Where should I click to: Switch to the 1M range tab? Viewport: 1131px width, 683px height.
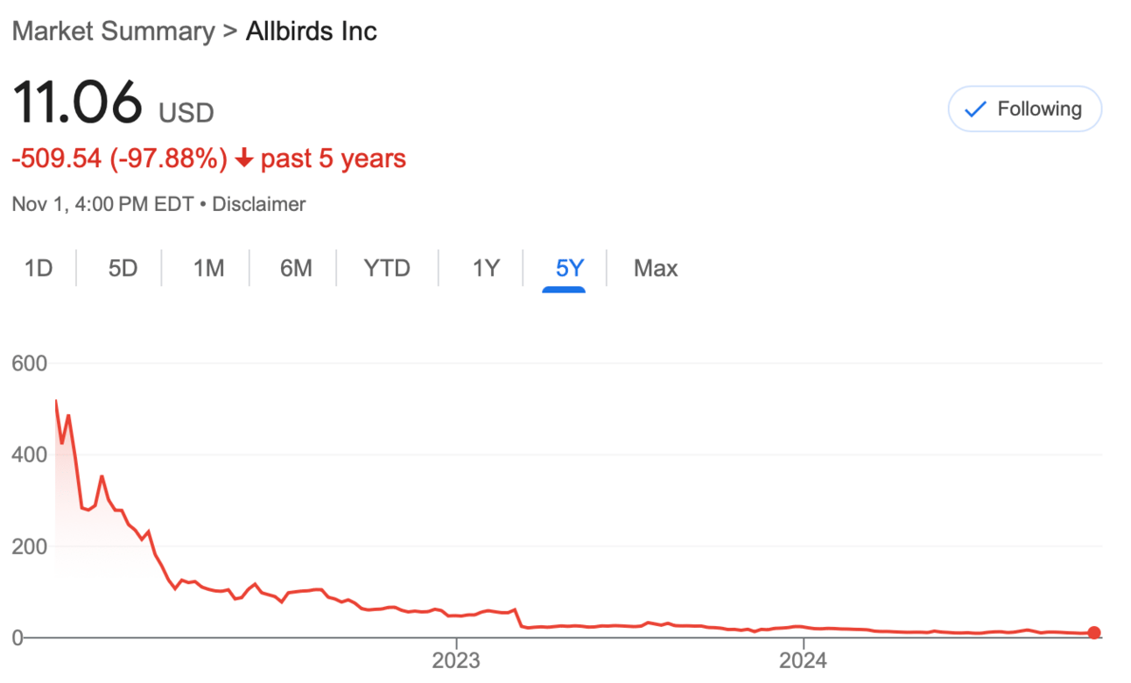pyautogui.click(x=208, y=268)
